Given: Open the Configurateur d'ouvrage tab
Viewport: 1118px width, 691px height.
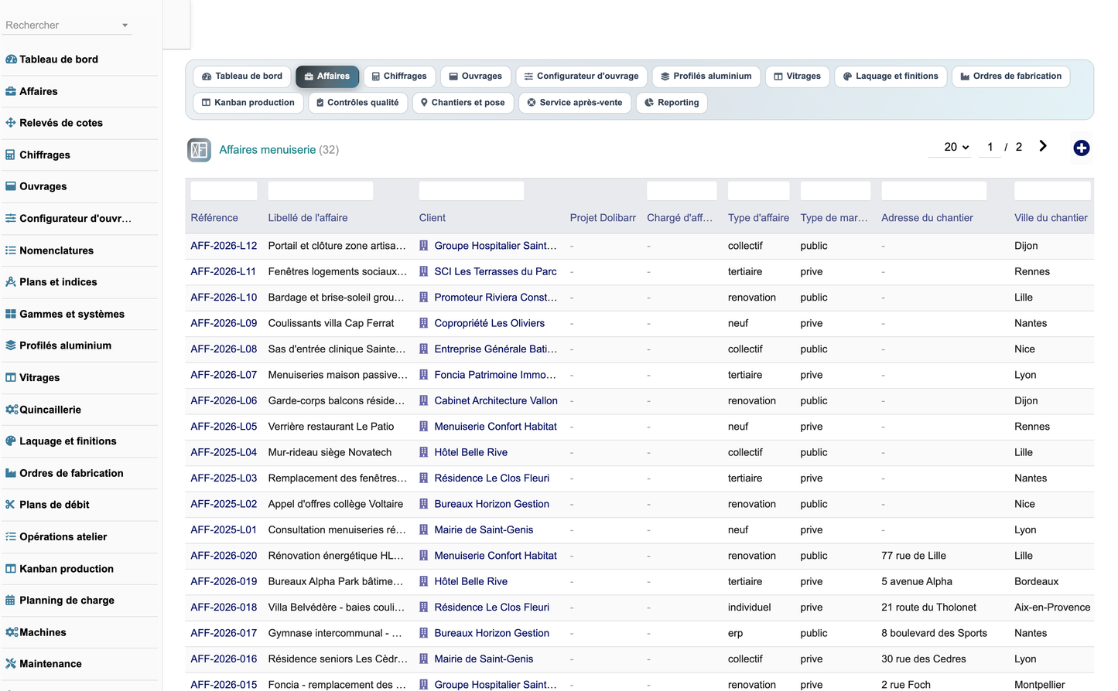Looking at the screenshot, I should click(x=582, y=77).
